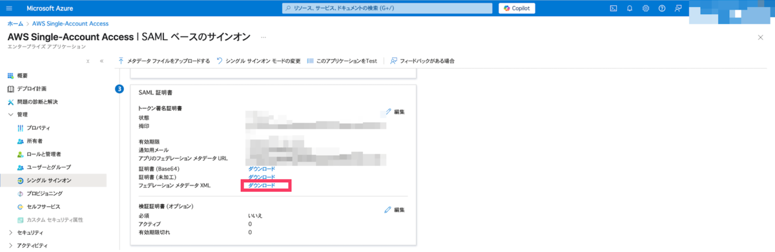
Task: Click the SAML 証明書 heading
Action: tap(155, 93)
